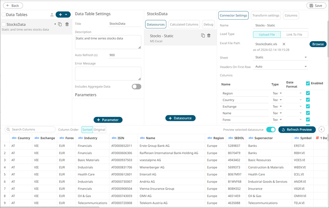Click the plus to add data table
Image resolution: width=329 pixels, height=208 pixels.
tap(60, 14)
